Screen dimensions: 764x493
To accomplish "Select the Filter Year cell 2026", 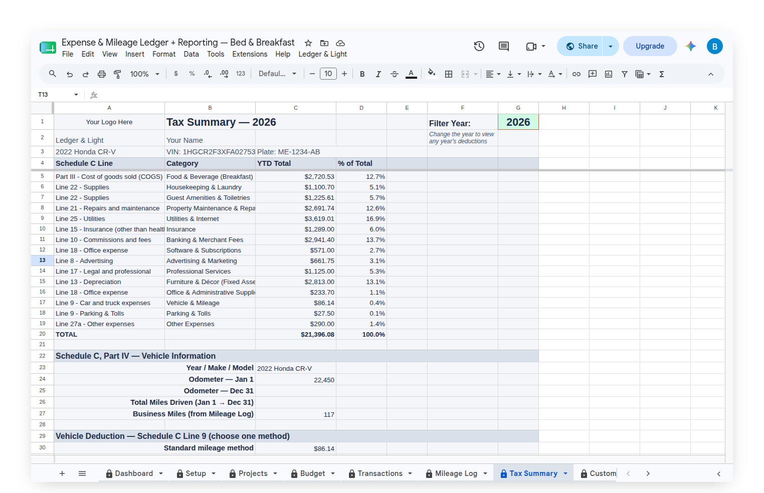I will pyautogui.click(x=518, y=122).
